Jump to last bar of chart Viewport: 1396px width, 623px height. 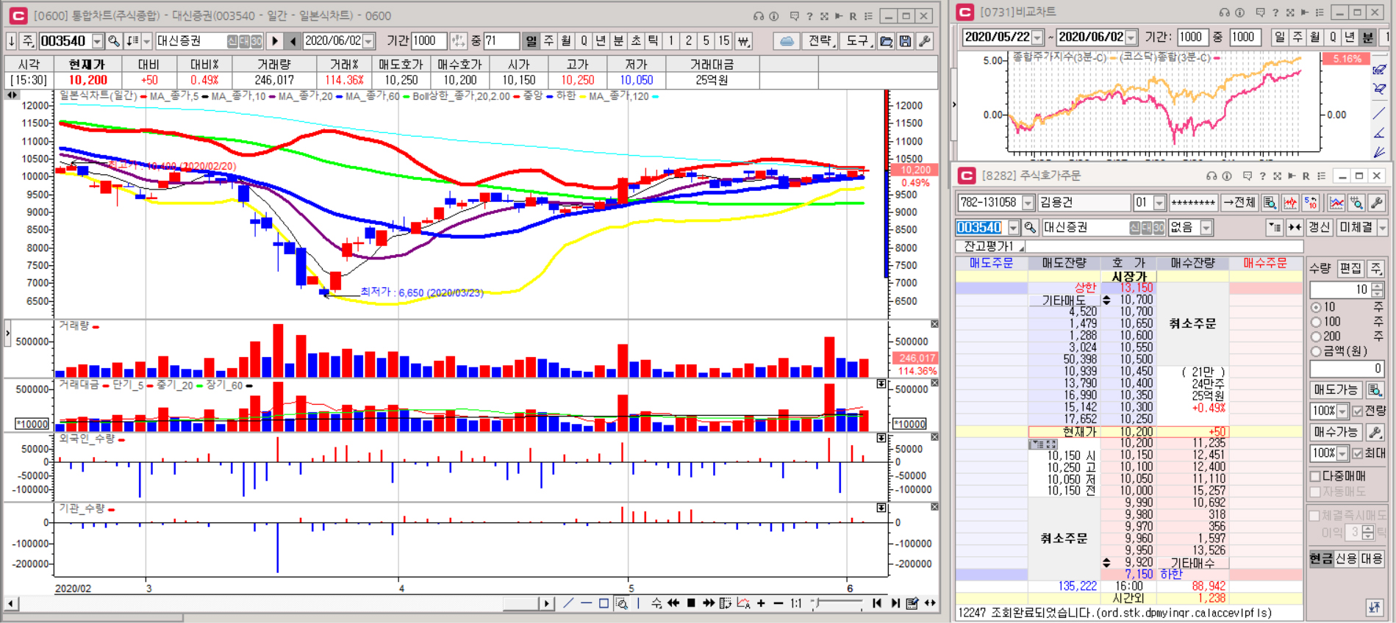point(895,603)
